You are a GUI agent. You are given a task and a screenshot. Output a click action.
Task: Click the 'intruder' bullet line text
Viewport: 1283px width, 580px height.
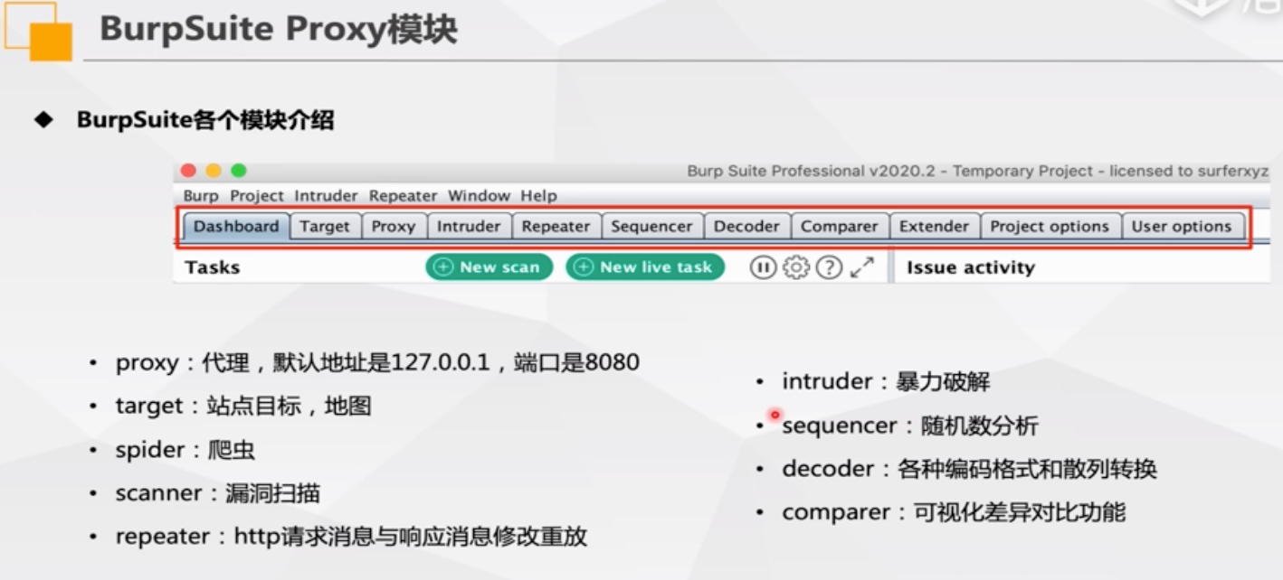[886, 381]
